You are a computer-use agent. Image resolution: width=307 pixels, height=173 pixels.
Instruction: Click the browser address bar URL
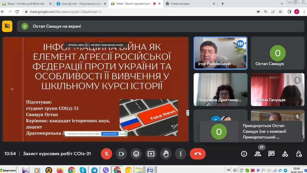point(65,12)
